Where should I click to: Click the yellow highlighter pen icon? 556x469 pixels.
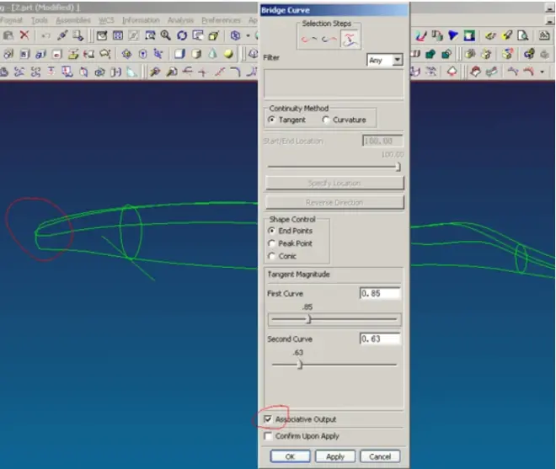[507, 35]
